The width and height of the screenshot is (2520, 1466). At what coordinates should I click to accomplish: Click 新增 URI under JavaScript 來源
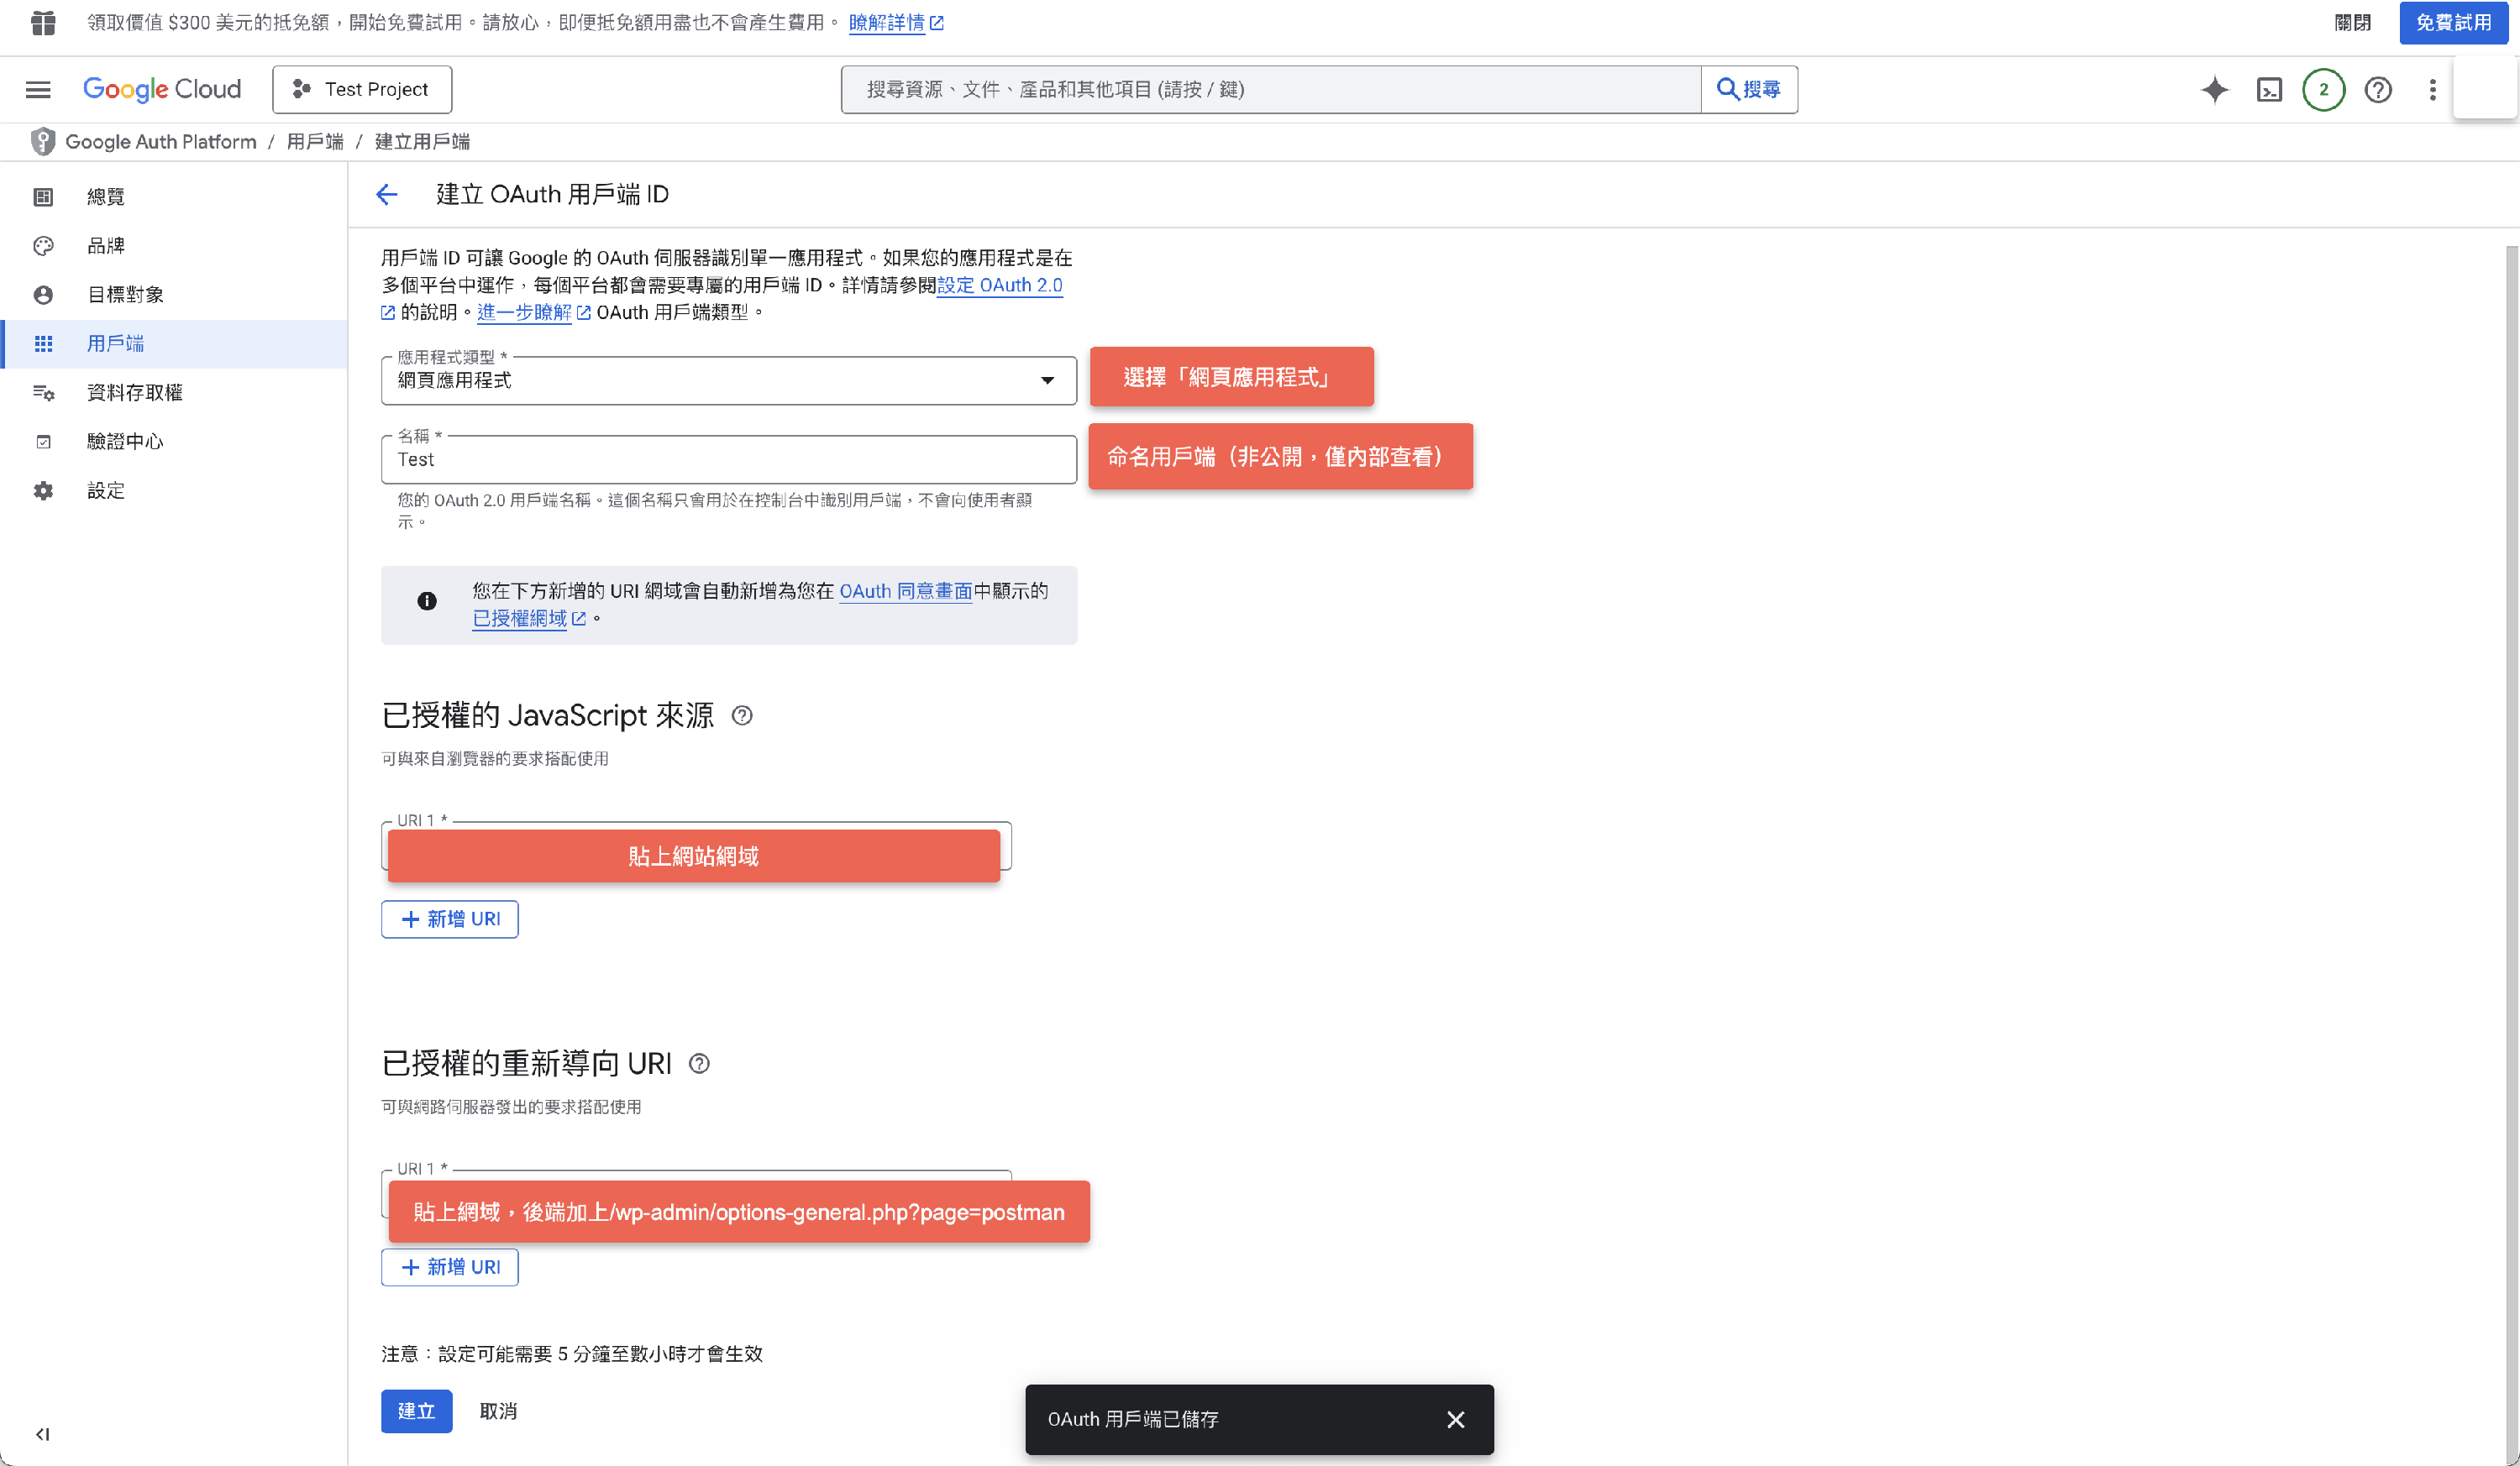[x=450, y=919]
